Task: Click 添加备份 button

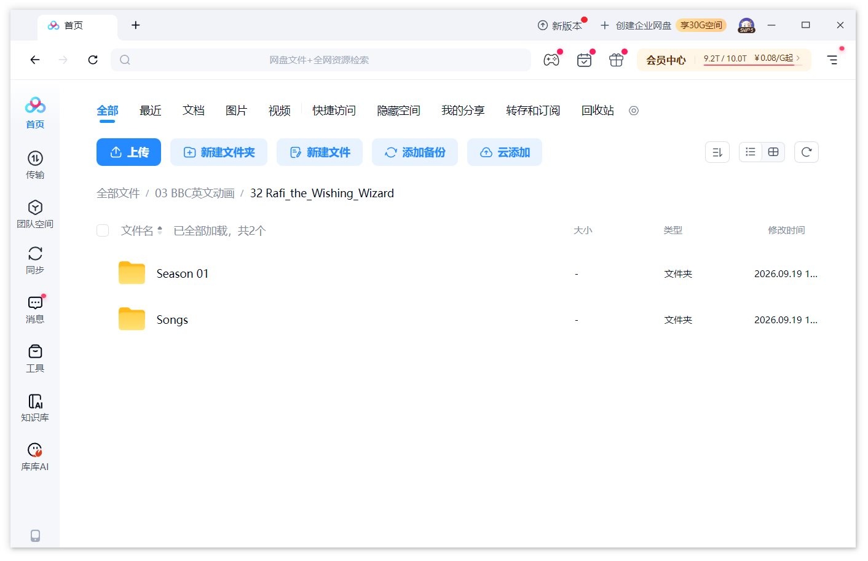Action: tap(415, 152)
